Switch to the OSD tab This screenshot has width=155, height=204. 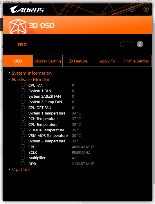pos(18,61)
